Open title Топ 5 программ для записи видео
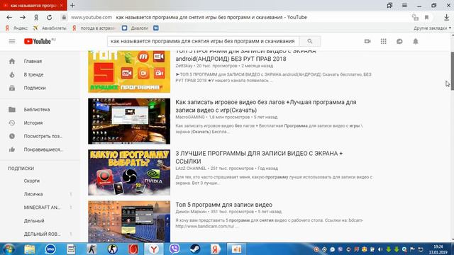 pyautogui.click(x=224, y=205)
